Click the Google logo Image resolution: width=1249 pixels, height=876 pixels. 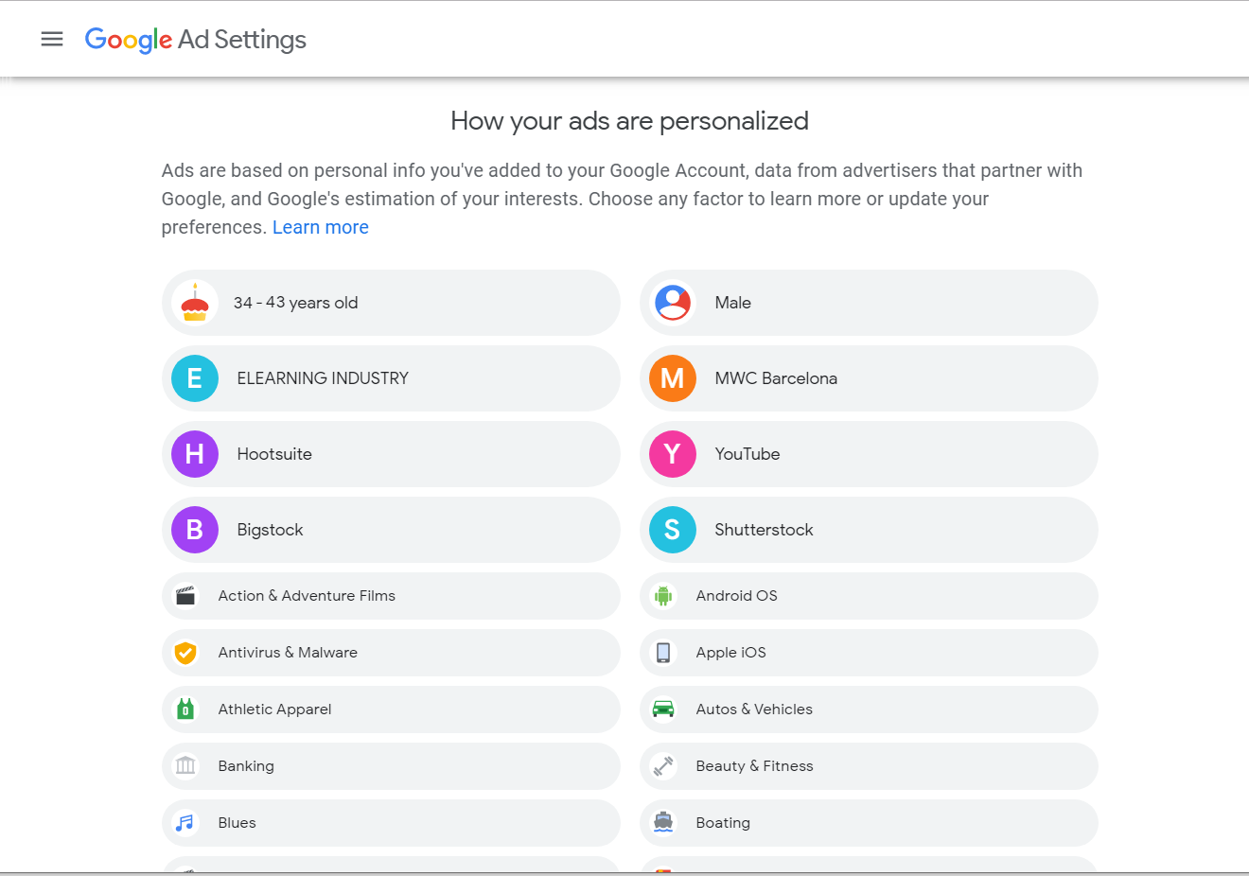pos(129,40)
